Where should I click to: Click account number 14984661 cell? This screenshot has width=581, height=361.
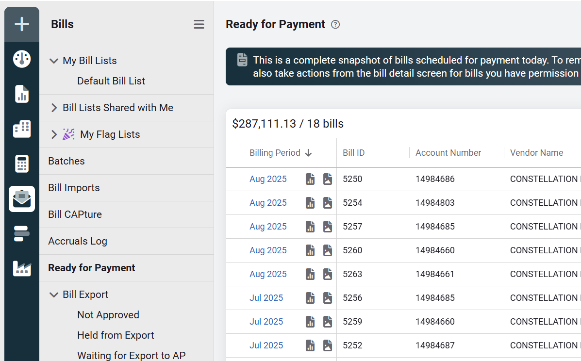pyautogui.click(x=434, y=274)
